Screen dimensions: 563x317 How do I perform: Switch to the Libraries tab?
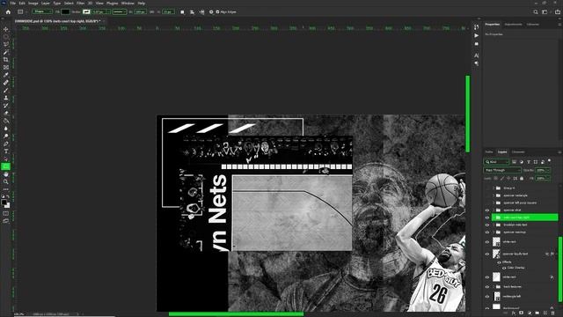coord(533,25)
